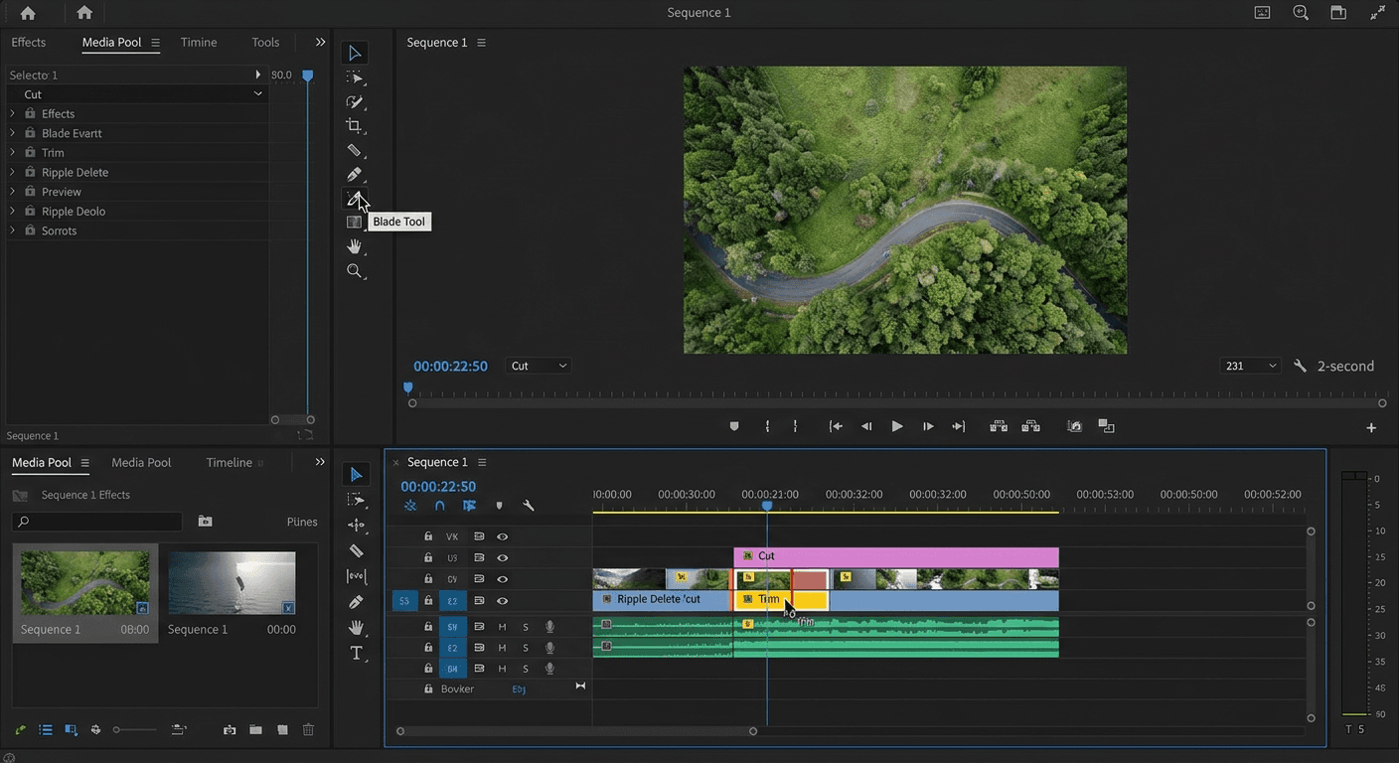Screen dimensions: 1399x763
Task: Click the Add Marker icon under timeline timecode
Action: [499, 506]
